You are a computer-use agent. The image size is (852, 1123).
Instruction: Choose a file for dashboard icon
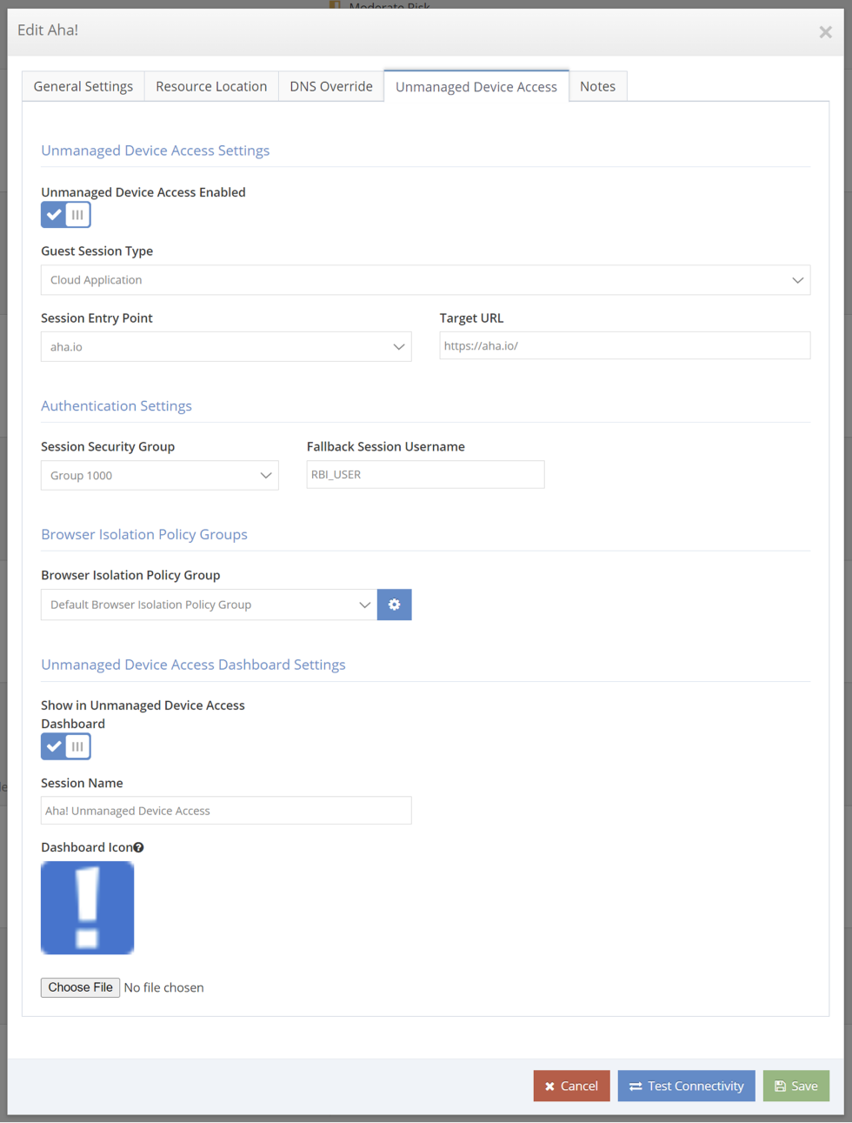coord(80,987)
